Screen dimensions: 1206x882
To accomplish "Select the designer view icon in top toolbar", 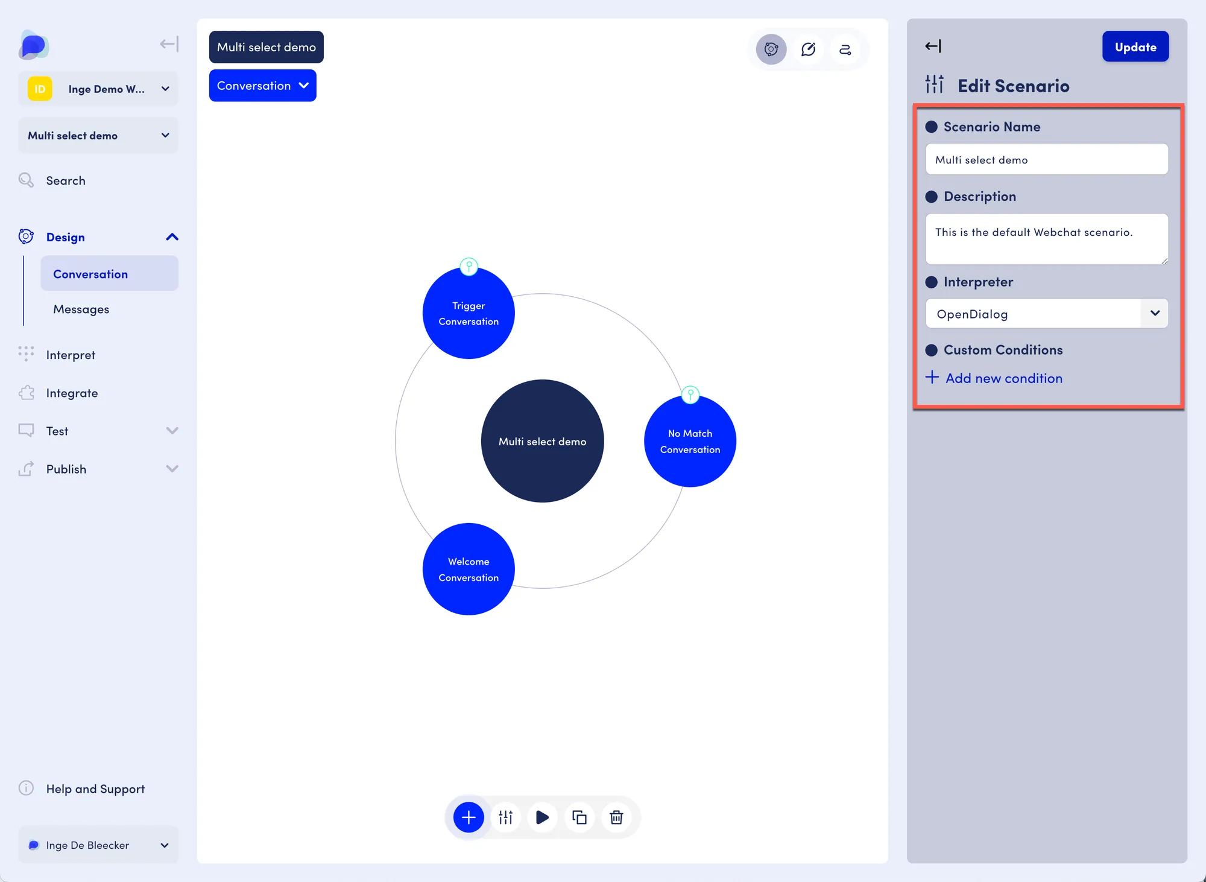I will (x=771, y=49).
